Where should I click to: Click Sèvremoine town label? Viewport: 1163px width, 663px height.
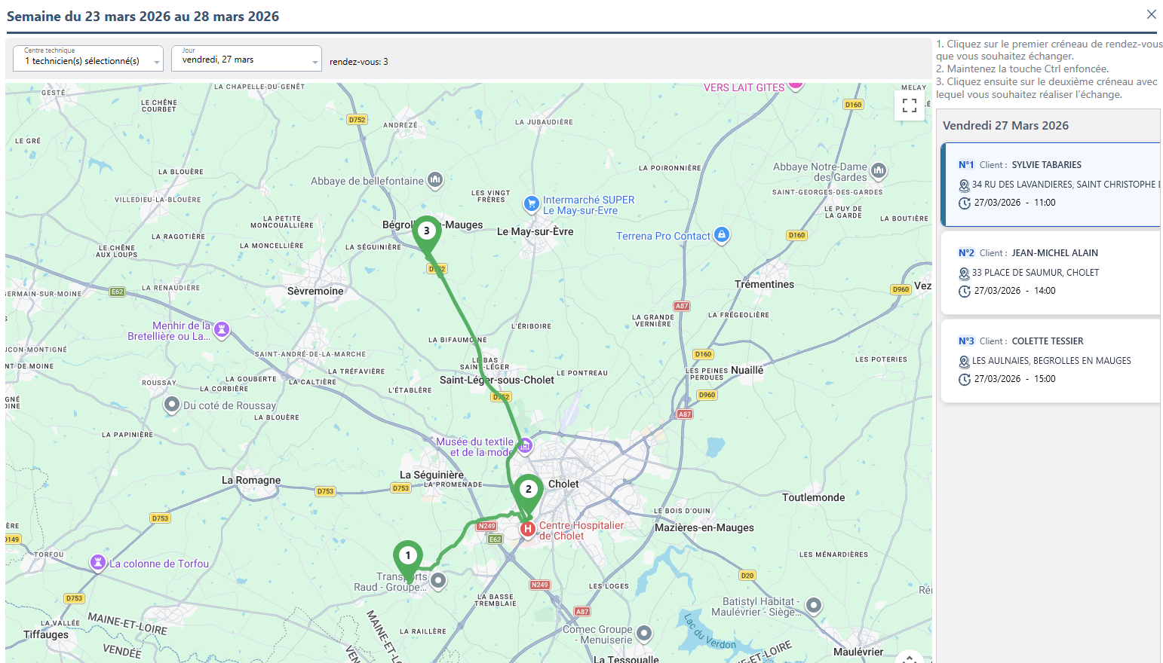(x=315, y=291)
